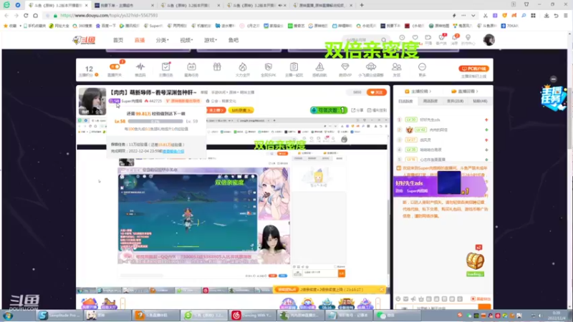The image size is (573, 322).
Task: Open the gift box icon in streamer toolbar
Action: pos(217,67)
